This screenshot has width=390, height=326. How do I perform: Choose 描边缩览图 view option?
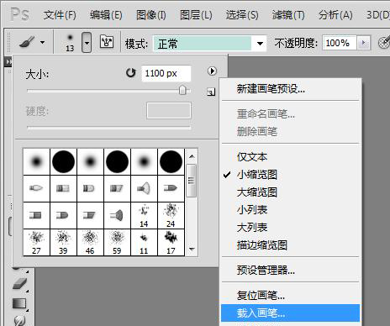click(290, 245)
